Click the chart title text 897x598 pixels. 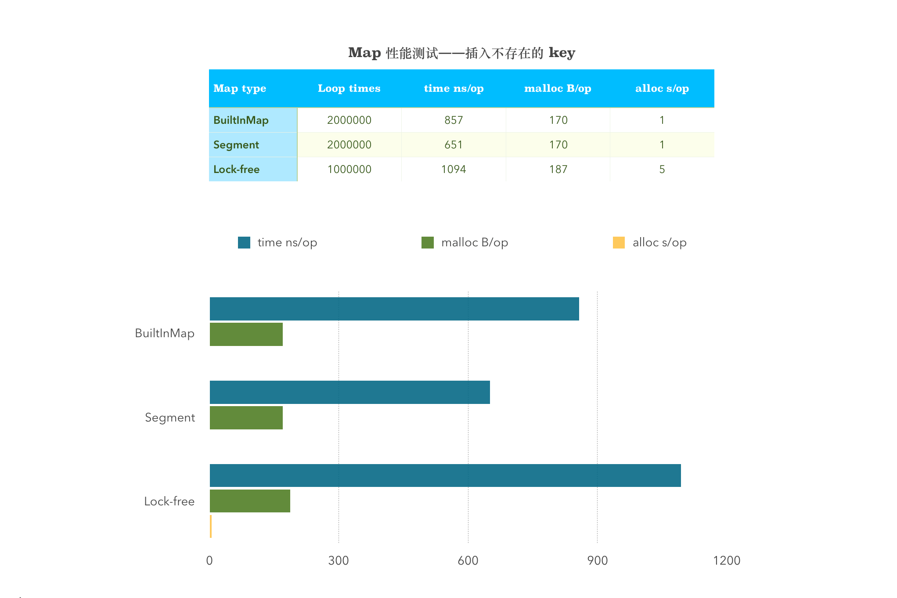(x=461, y=53)
